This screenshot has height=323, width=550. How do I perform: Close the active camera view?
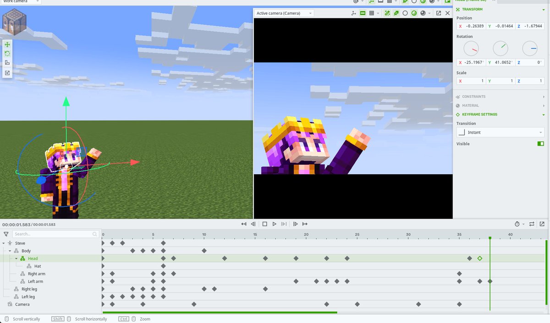(x=448, y=13)
